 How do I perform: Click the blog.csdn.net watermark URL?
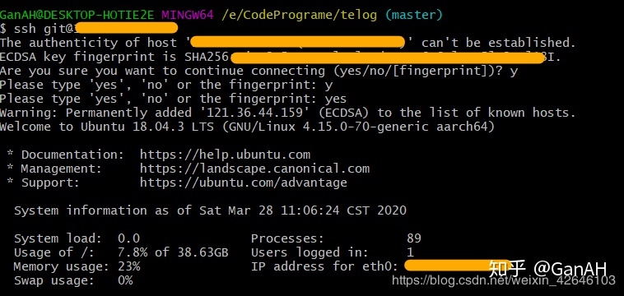pyautogui.click(x=504, y=280)
